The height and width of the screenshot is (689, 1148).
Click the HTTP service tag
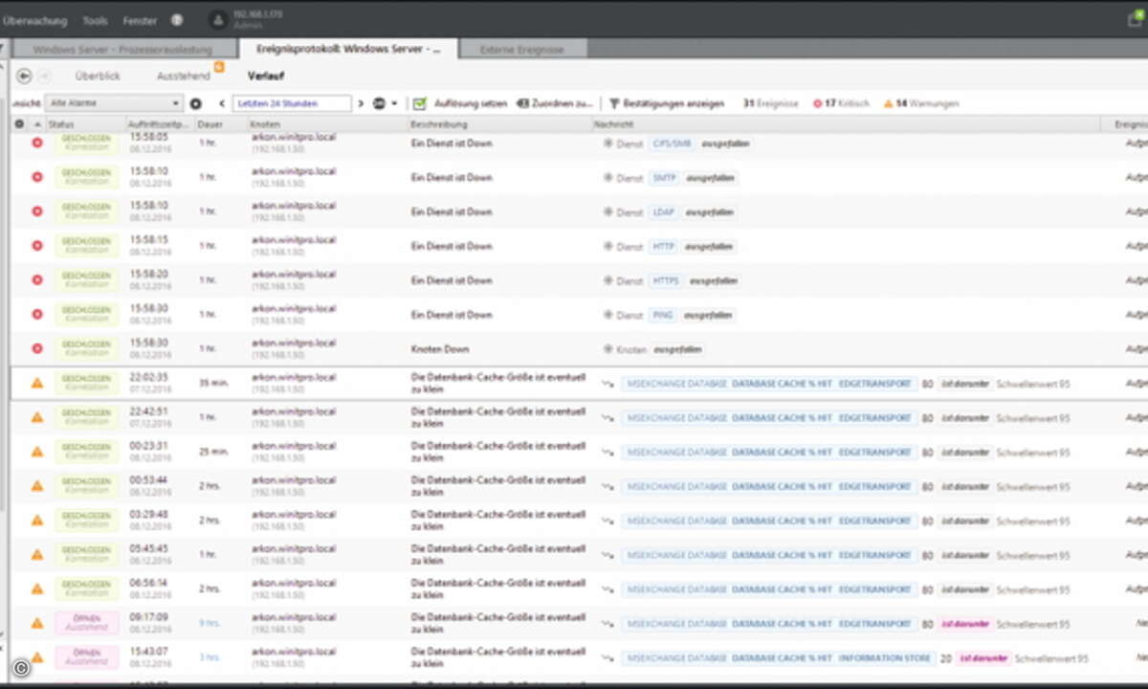click(x=663, y=247)
